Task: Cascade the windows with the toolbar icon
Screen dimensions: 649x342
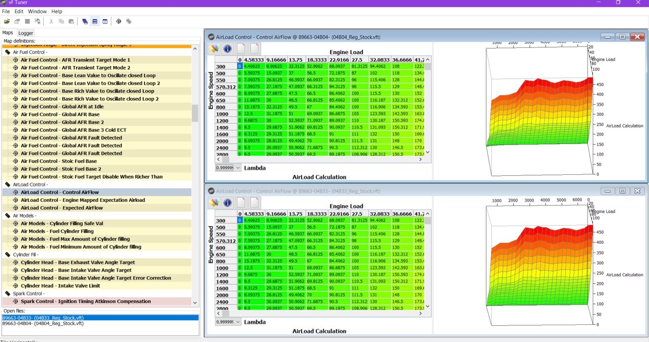Action: tap(85, 21)
